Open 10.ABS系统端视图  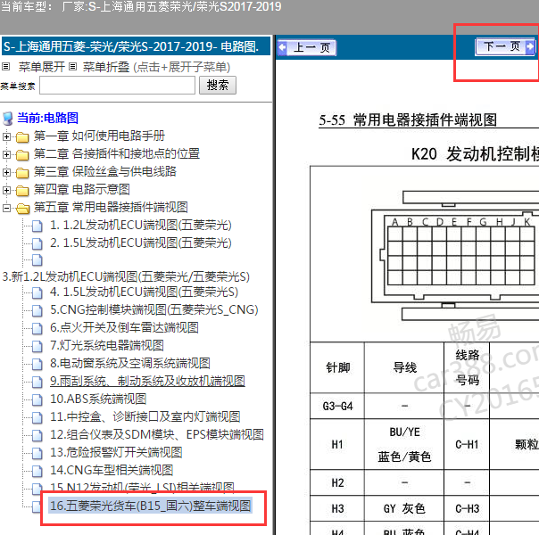click(98, 399)
